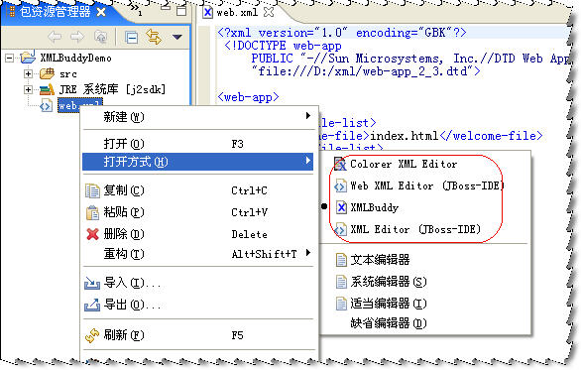Expand the JRE 系统库 node
This screenshot has height=370, width=581.
(28, 89)
